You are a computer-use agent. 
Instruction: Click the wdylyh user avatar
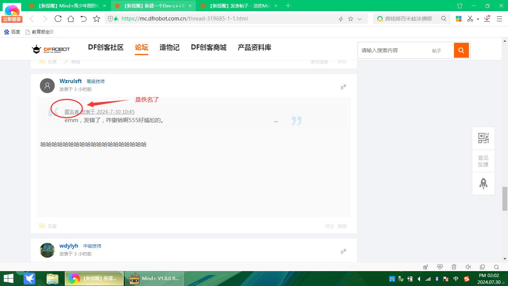[47, 250]
